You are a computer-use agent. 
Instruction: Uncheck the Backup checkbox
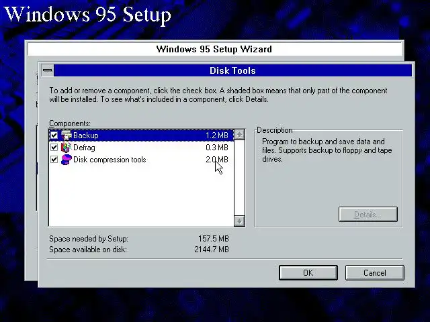coord(54,136)
